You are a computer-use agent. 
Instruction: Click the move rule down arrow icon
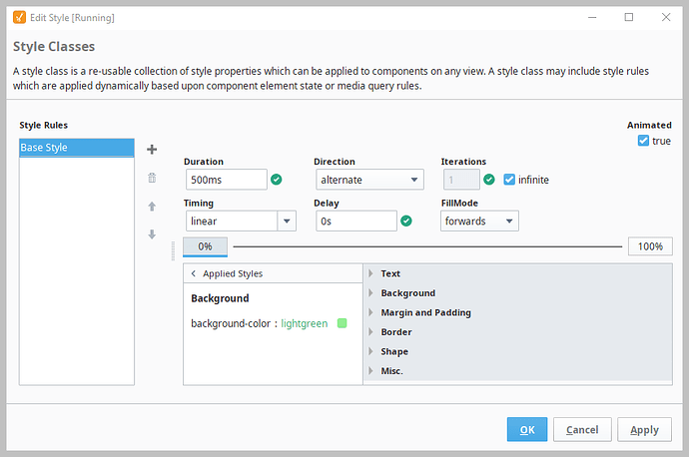click(x=152, y=234)
